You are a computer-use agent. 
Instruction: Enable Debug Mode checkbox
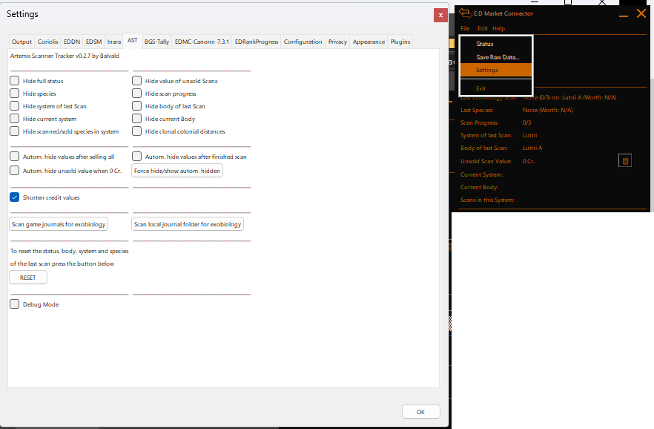pos(15,304)
